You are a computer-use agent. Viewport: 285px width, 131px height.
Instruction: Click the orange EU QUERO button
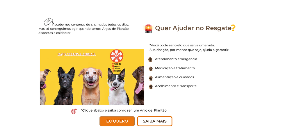(117, 121)
